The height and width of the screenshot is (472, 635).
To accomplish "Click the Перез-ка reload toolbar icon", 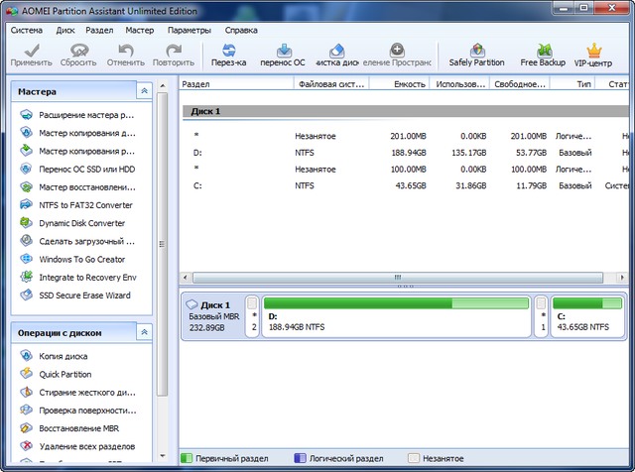I will pyautogui.click(x=228, y=50).
